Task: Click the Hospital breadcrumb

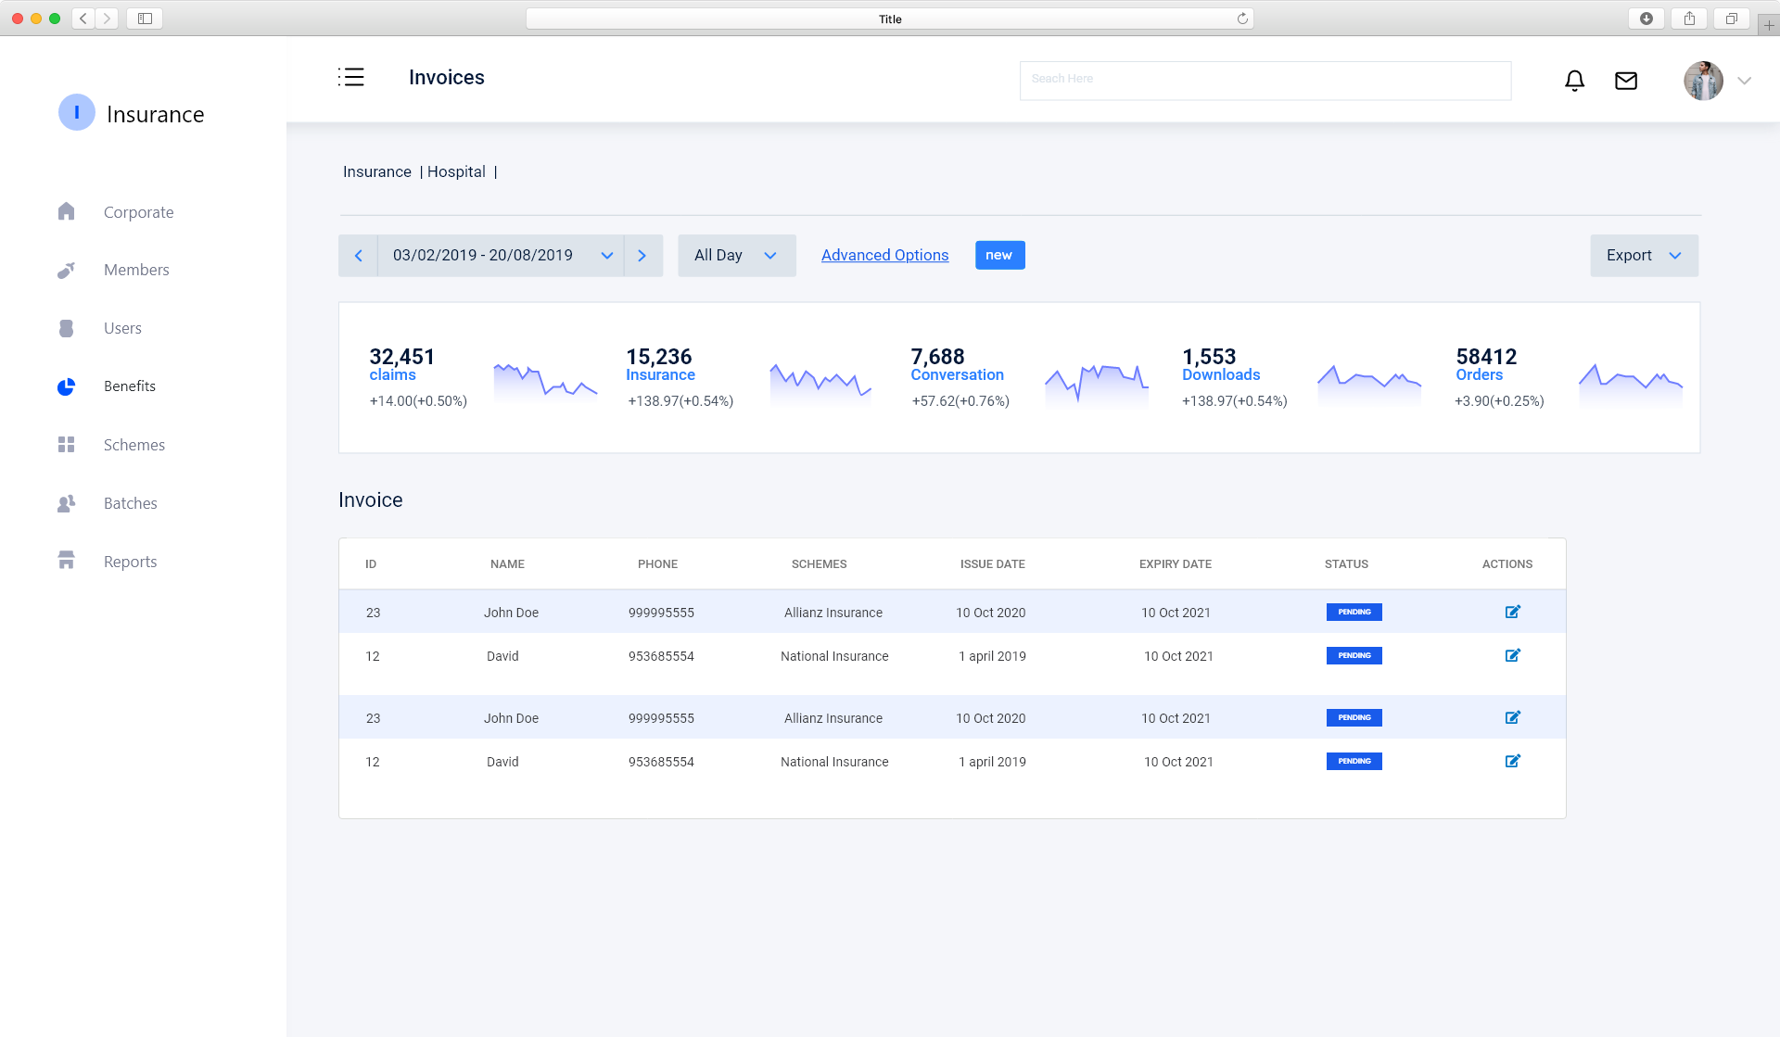Action: pos(456,171)
